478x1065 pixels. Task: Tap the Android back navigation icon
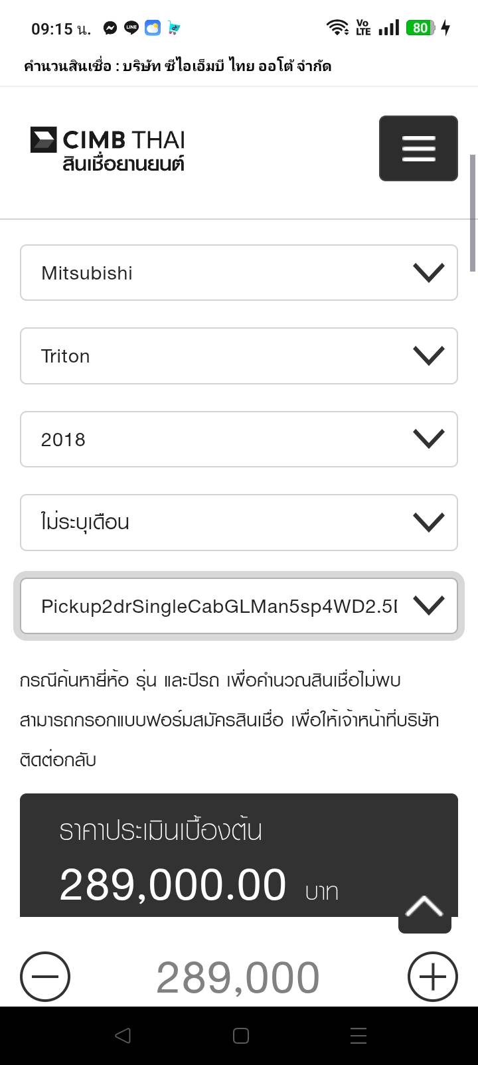click(122, 1036)
